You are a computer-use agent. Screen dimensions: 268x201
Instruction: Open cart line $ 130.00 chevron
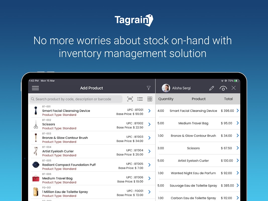tap(238, 161)
